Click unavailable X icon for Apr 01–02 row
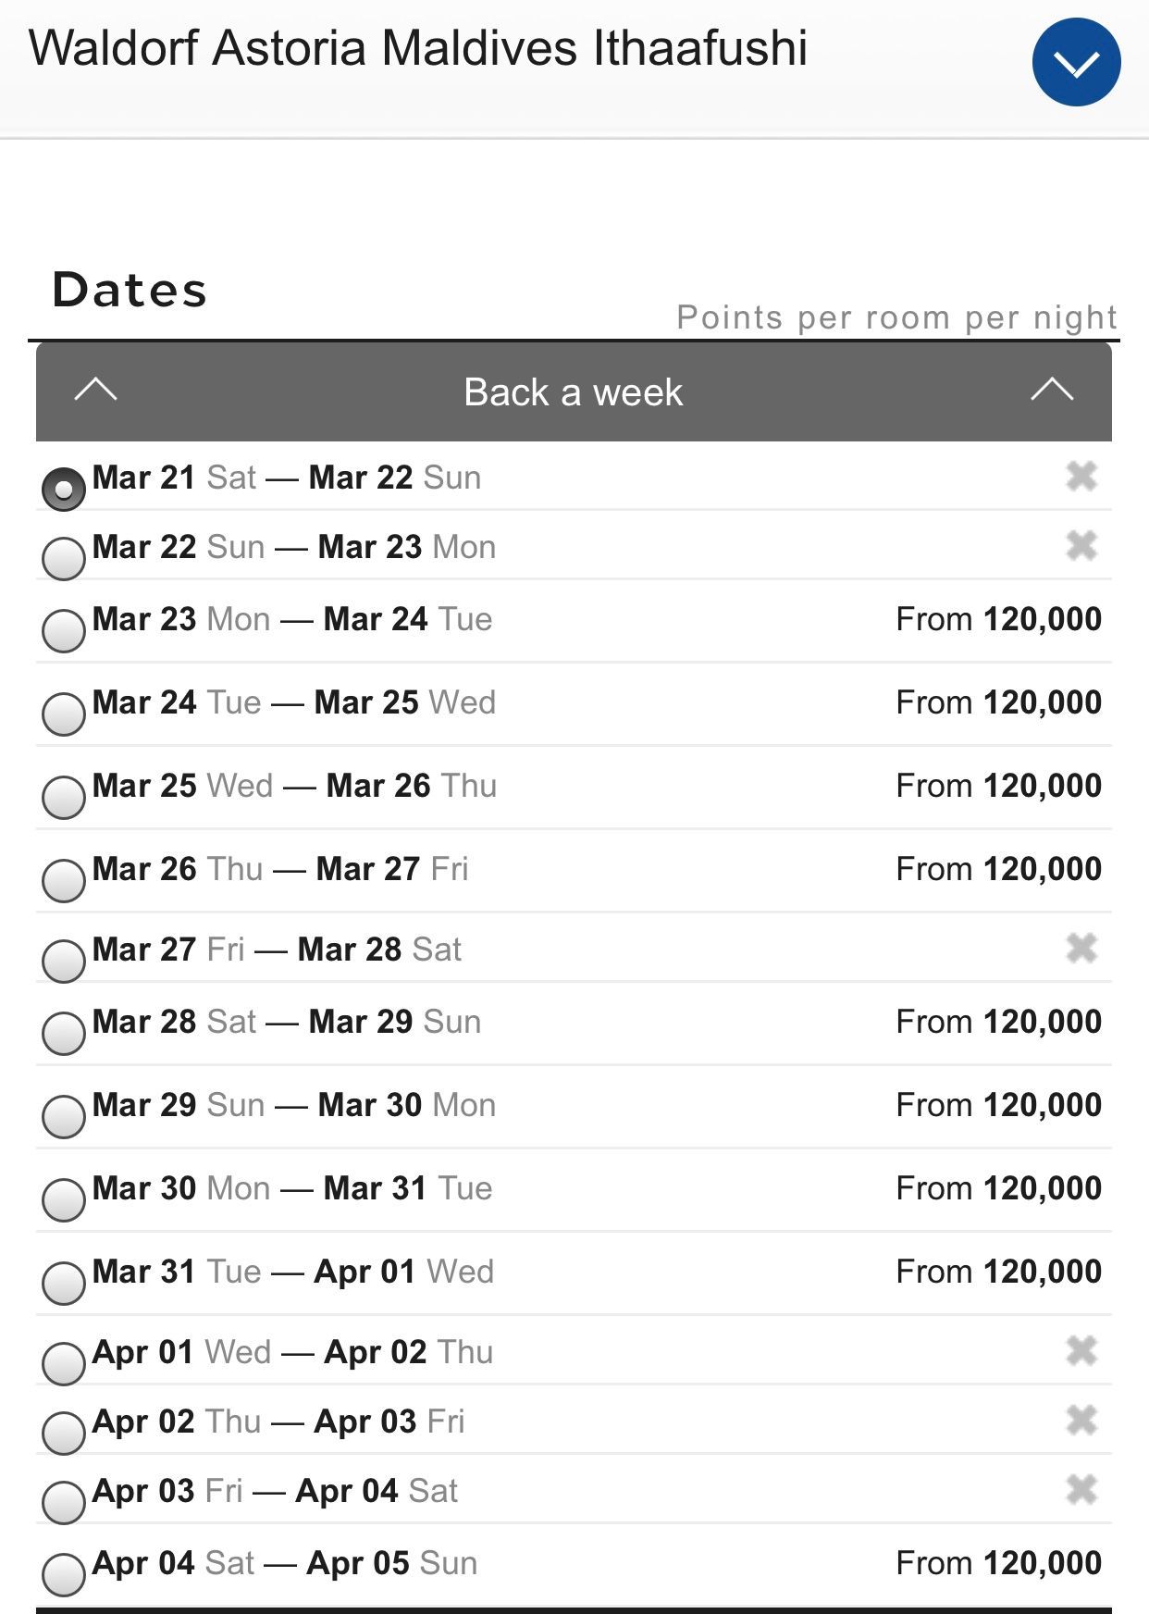1149x1614 pixels. pyautogui.click(x=1081, y=1351)
